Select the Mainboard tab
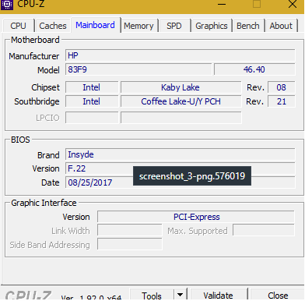 [x=95, y=25]
